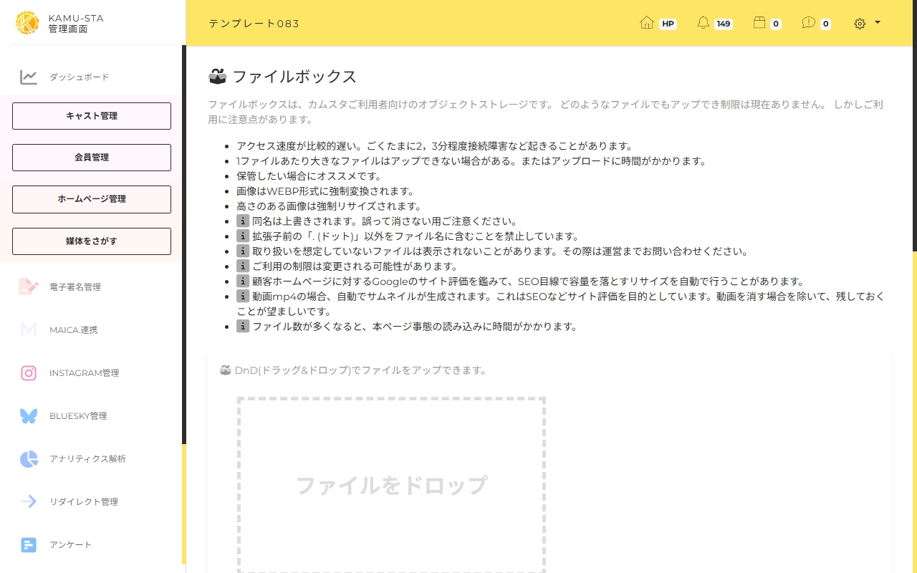Click info icon beside ファイル数が多くなると line
This screenshot has height=573, width=917.
pos(243,327)
